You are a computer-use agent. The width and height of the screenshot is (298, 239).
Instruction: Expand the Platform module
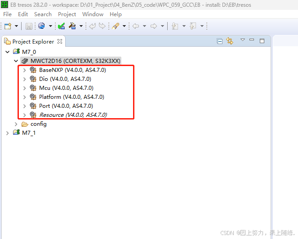[x=25, y=97]
